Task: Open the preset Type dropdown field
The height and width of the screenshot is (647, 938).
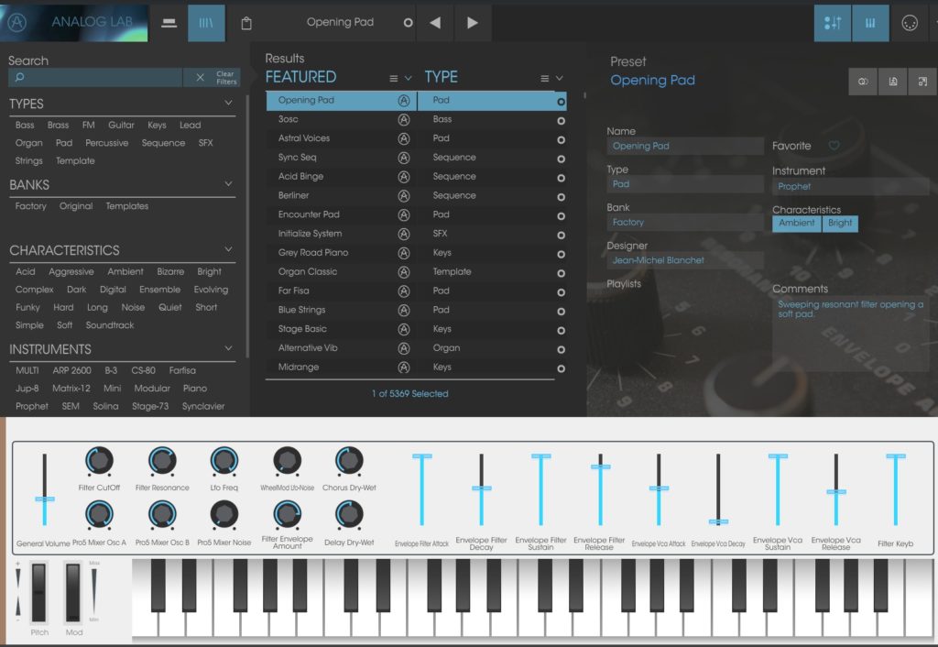Action: [685, 184]
